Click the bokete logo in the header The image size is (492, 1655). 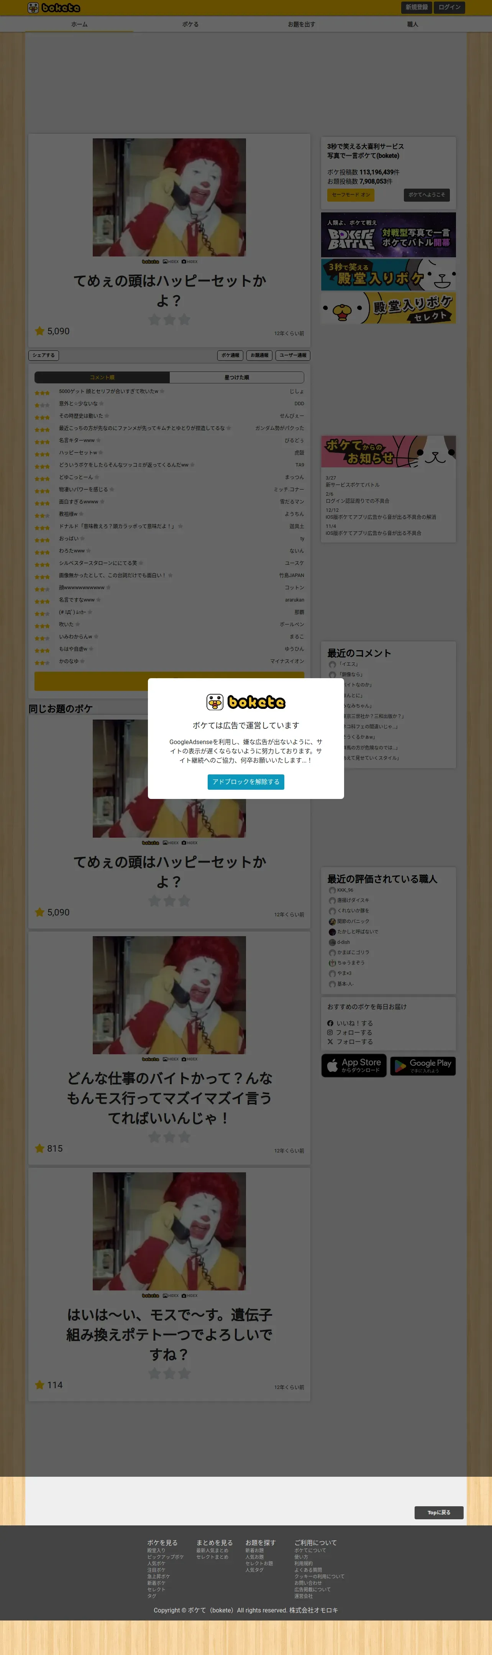[x=54, y=8]
